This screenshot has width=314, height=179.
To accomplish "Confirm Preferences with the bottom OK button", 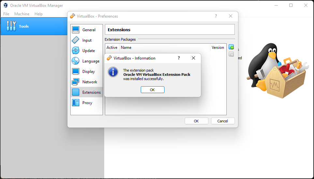I will point(196,121).
